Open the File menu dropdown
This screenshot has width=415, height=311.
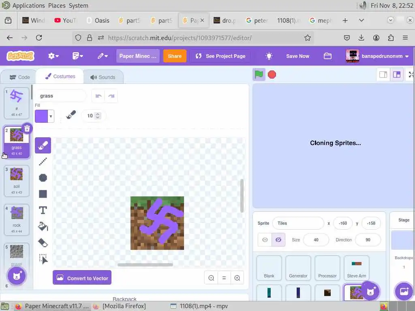77,56
